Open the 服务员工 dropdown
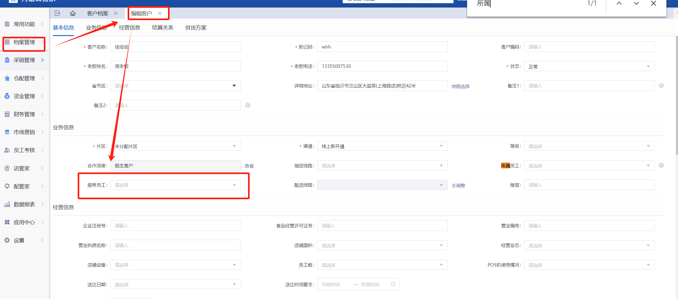Screen dimensions: 678x299 175,185
